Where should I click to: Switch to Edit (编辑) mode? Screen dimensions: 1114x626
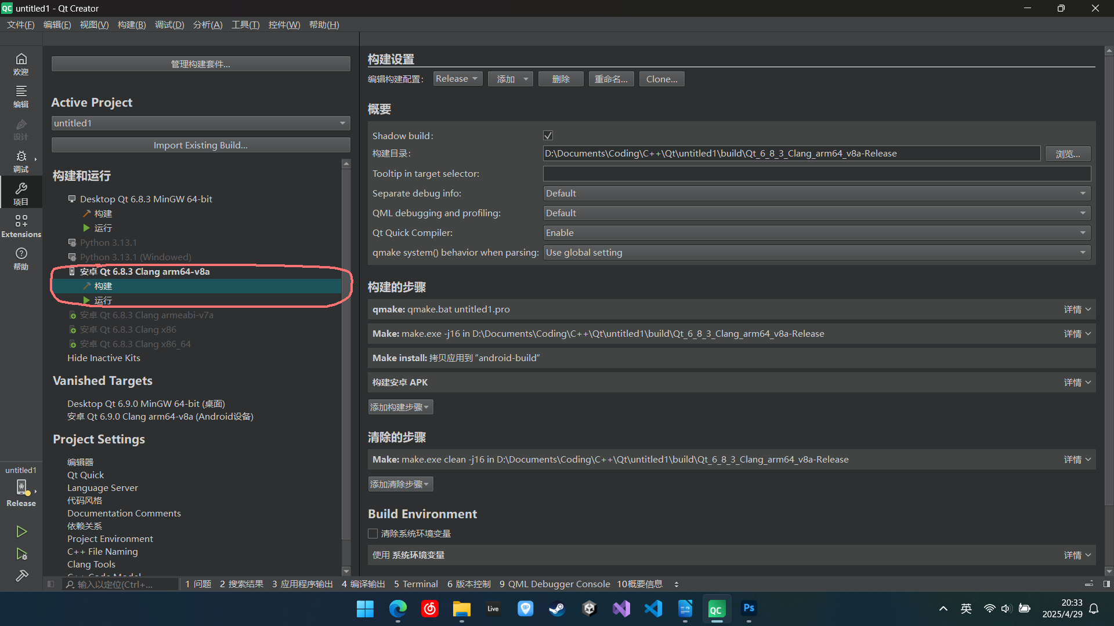[21, 96]
